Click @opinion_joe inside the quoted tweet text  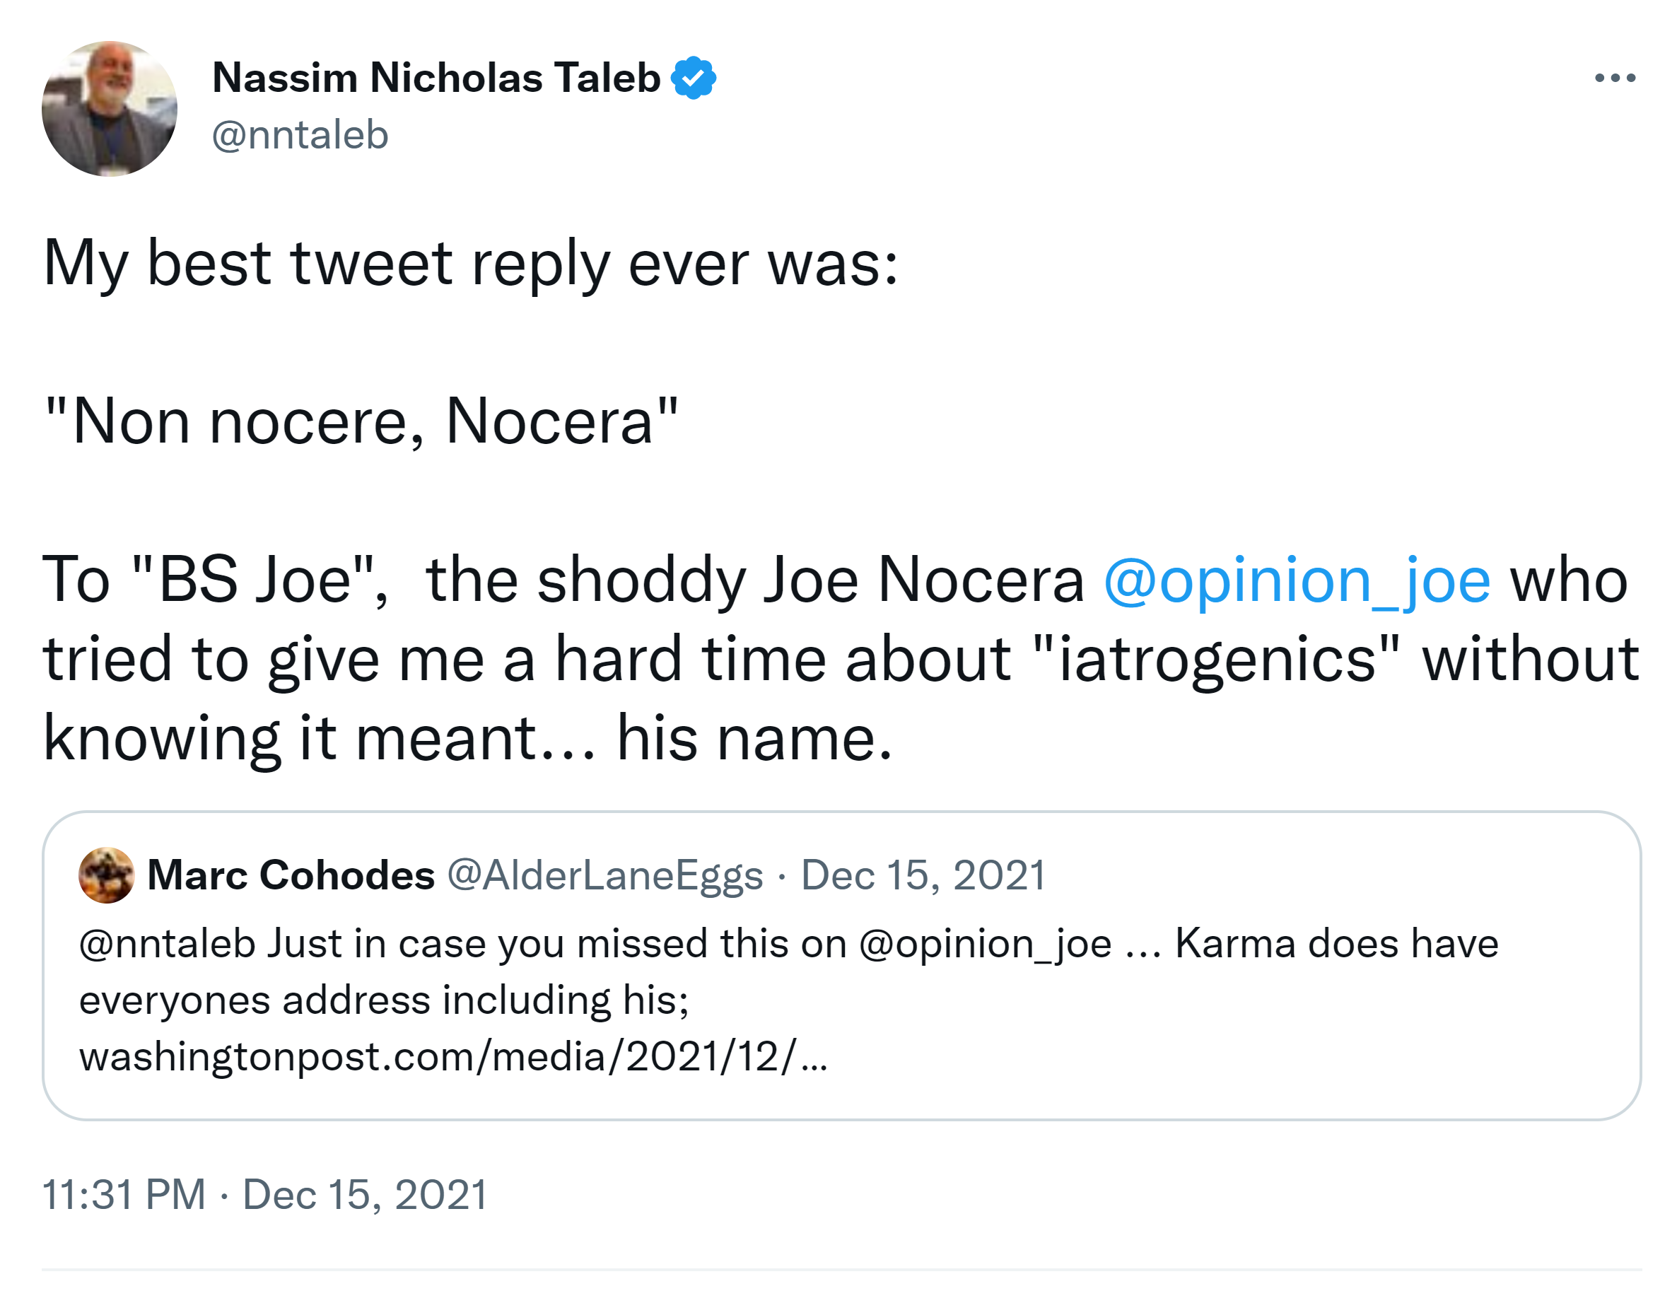(x=985, y=944)
